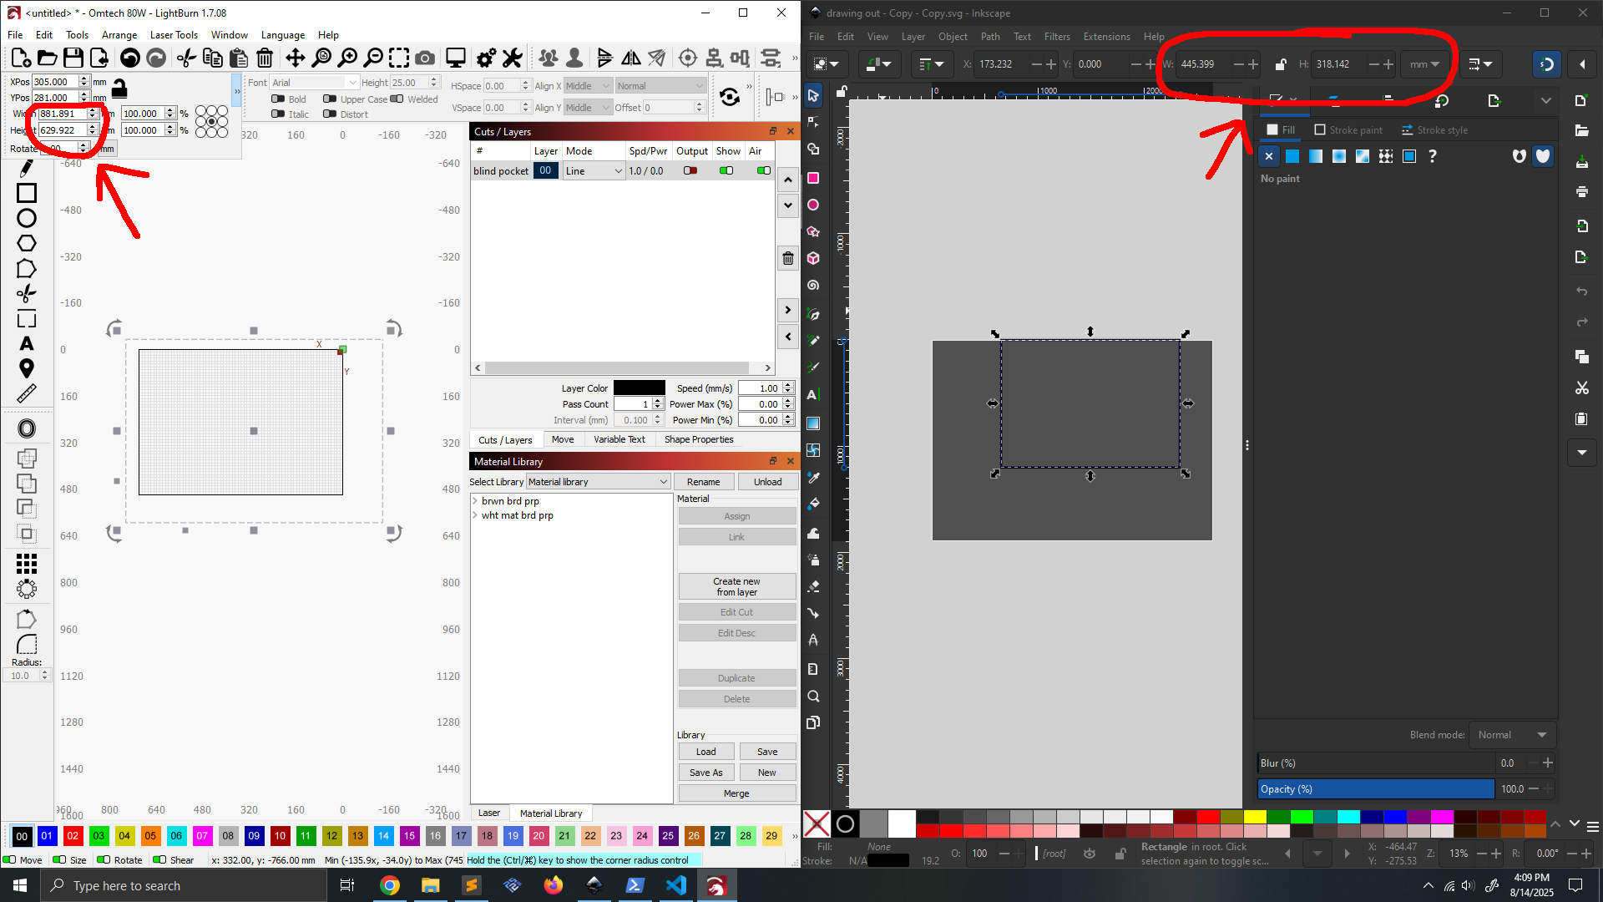The width and height of the screenshot is (1603, 902).
Task: Open the Mode dropdown set to Line
Action: click(x=593, y=170)
